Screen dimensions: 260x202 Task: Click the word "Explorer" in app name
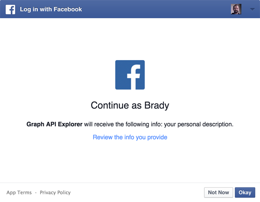(68, 124)
